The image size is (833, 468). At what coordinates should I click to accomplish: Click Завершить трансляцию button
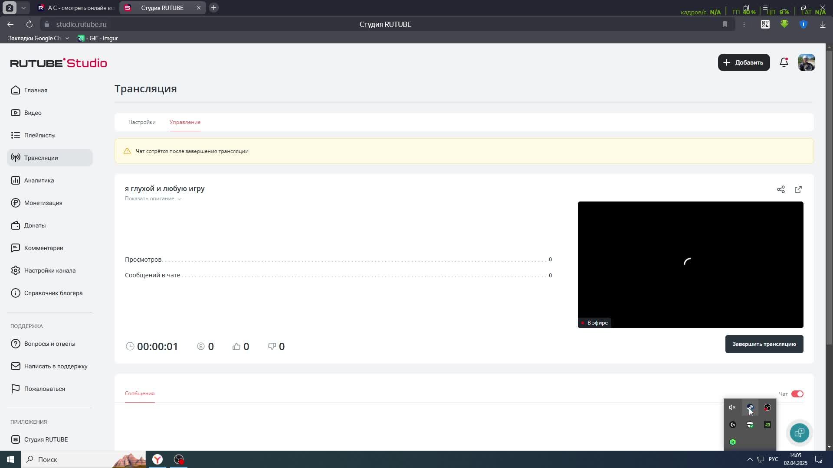(x=764, y=344)
